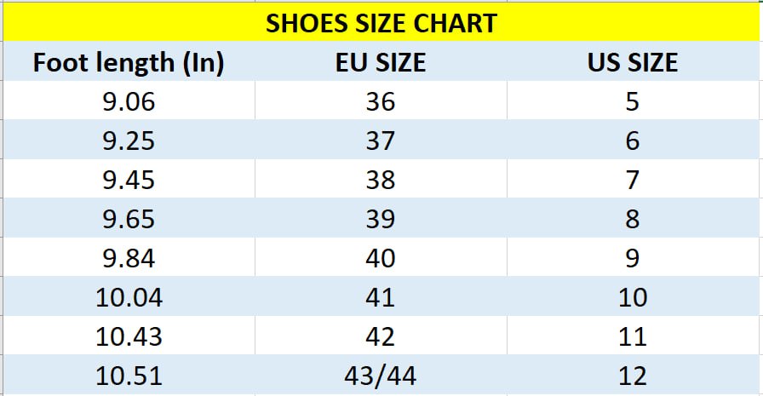The width and height of the screenshot is (763, 396).
Task: Click the 9.25 foot length cell
Action: pos(129,141)
